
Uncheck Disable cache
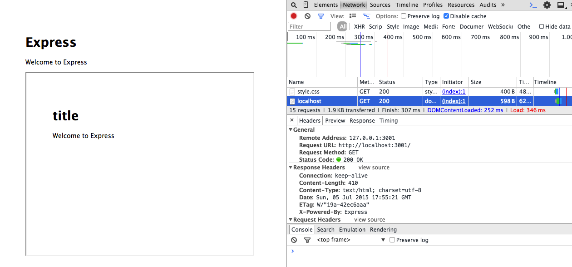[446, 16]
